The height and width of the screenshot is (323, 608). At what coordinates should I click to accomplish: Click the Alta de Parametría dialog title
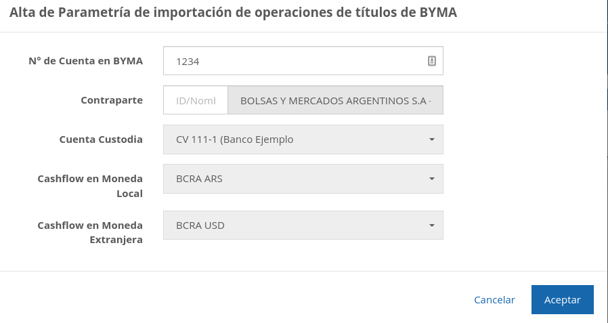tap(233, 13)
